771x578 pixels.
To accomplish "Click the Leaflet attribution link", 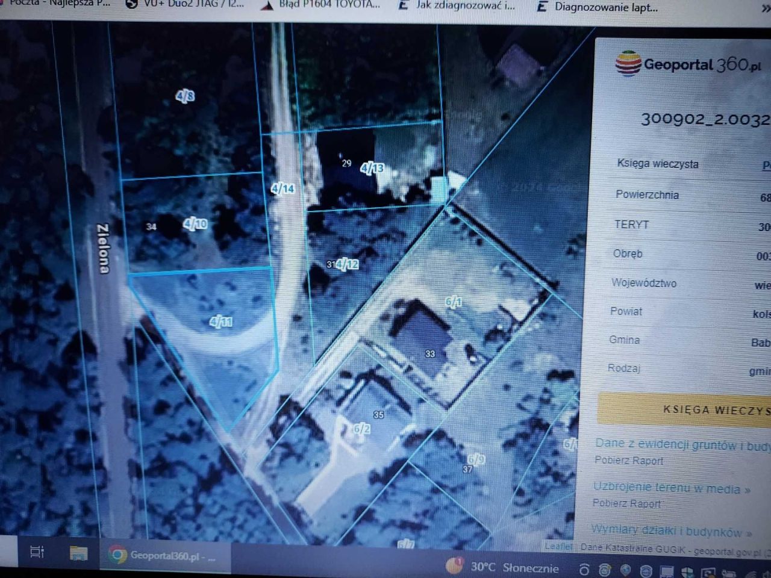I will tap(559, 546).
